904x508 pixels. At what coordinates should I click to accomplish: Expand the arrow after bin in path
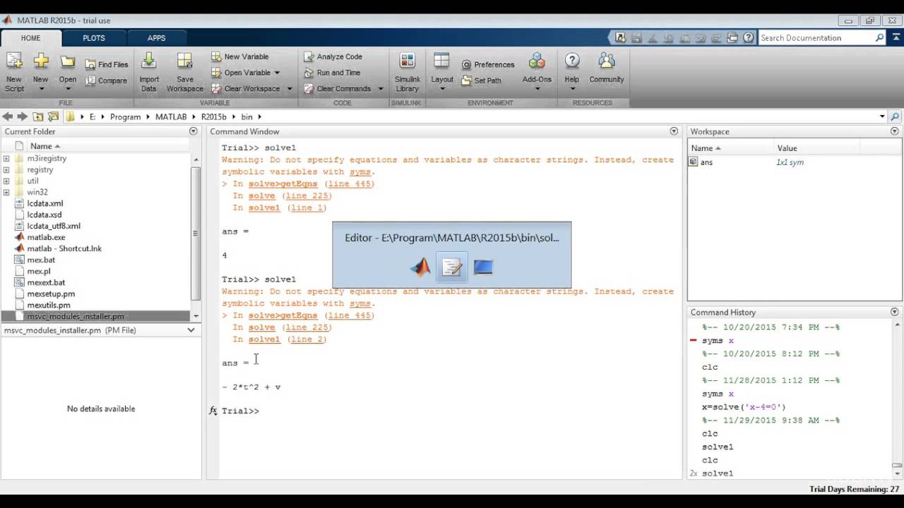(x=260, y=117)
